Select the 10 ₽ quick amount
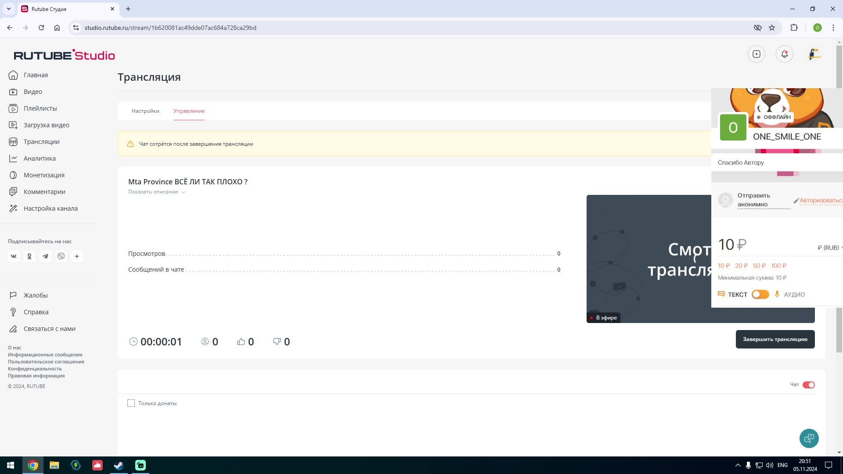The height and width of the screenshot is (474, 843). [724, 266]
